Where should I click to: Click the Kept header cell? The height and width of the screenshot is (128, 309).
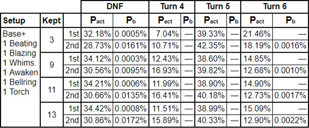[x=52, y=21]
